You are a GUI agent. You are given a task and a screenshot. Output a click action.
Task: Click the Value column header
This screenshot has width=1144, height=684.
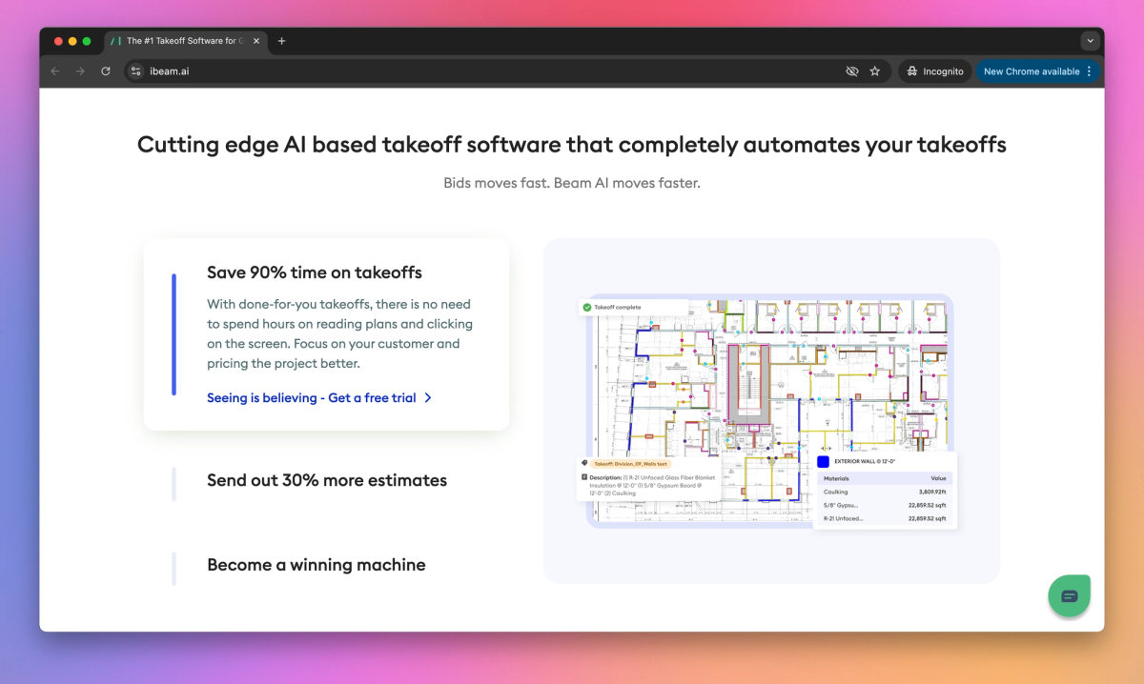point(938,478)
